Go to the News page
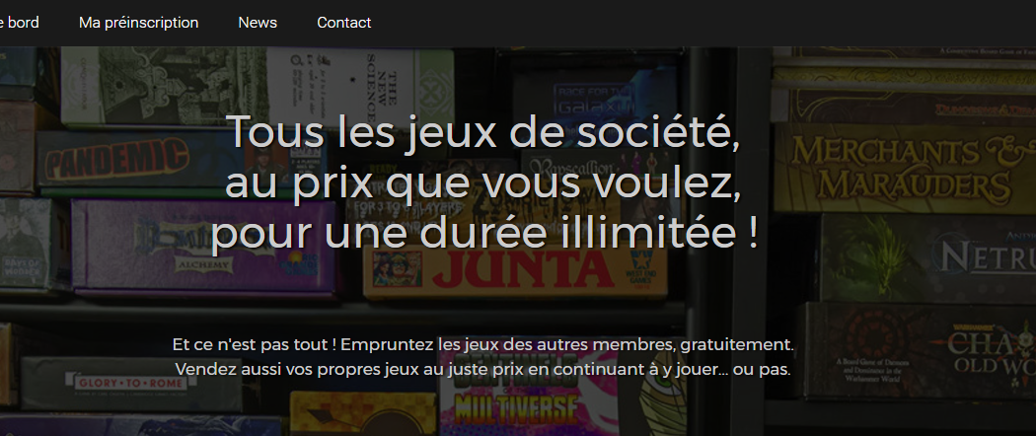Screen dimensions: 1036x436 pos(258,23)
